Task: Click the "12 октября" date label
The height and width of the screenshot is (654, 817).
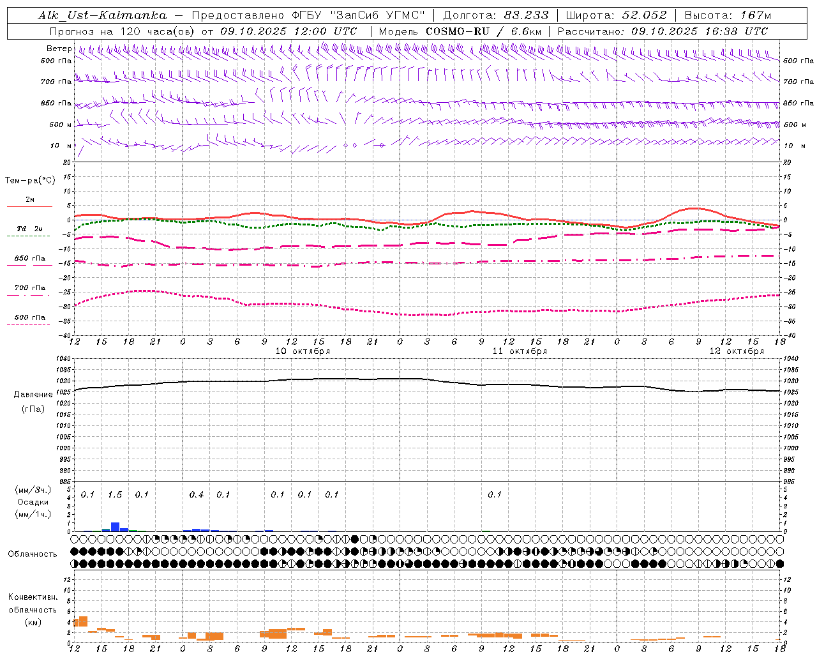Action: (x=737, y=351)
